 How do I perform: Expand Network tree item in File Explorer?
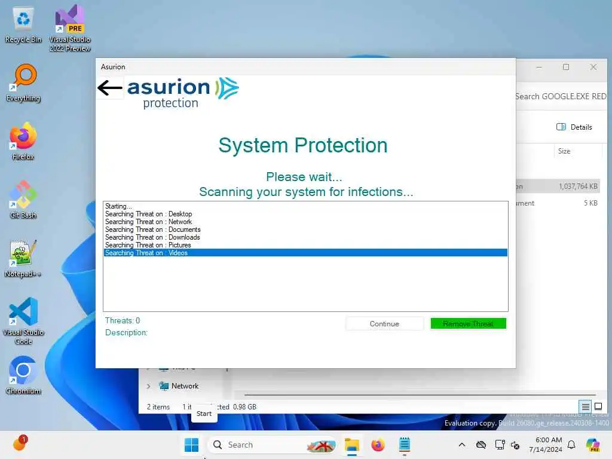coord(149,387)
